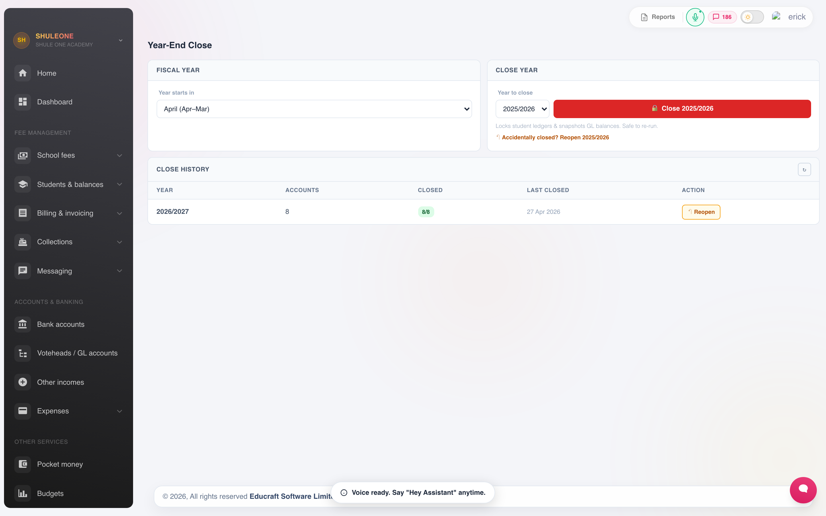Click the SHULE ONE ACADEMY subtitle
Image resolution: width=826 pixels, height=516 pixels.
pos(64,45)
